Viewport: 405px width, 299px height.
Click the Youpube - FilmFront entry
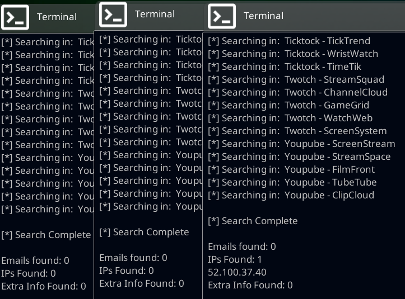click(291, 169)
